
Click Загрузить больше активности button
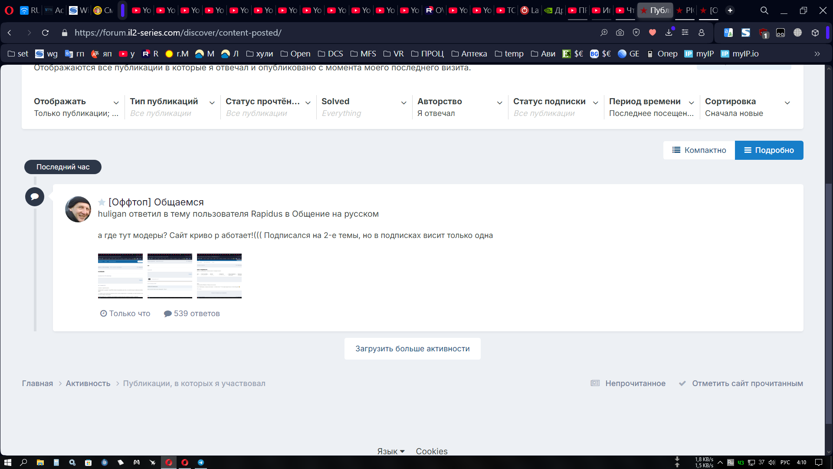(412, 349)
